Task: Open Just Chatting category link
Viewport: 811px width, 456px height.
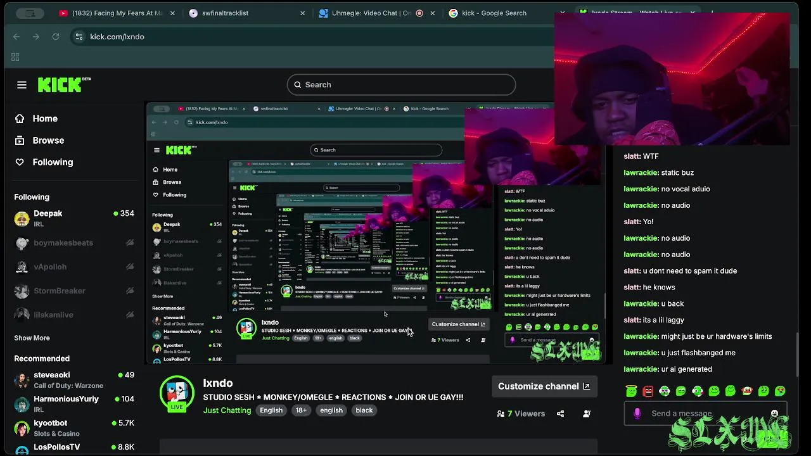Action: pyautogui.click(x=227, y=410)
